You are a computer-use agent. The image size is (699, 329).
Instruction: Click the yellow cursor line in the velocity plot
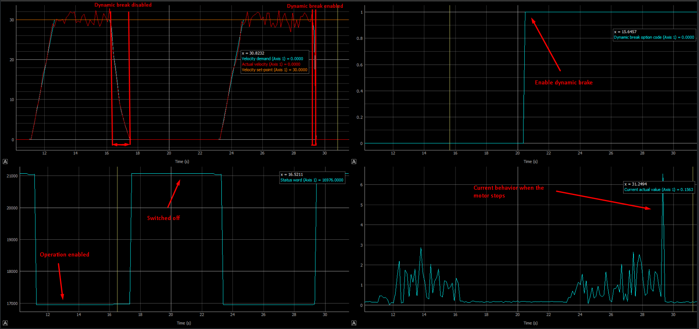[337, 82]
